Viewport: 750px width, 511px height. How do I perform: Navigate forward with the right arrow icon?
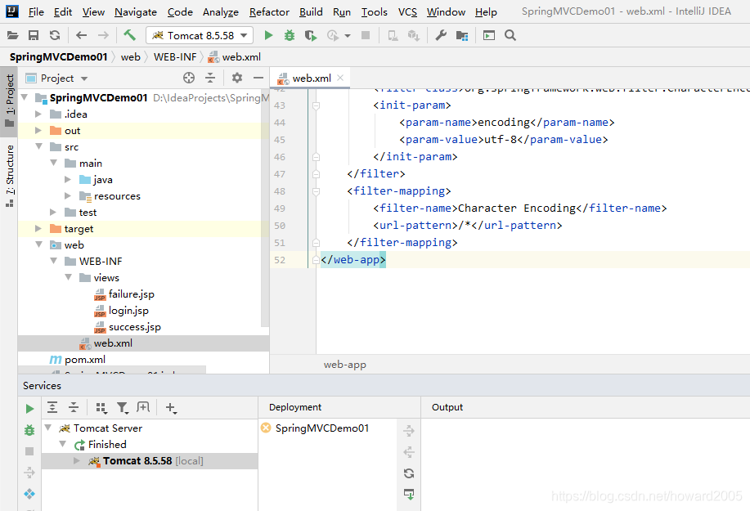point(103,35)
